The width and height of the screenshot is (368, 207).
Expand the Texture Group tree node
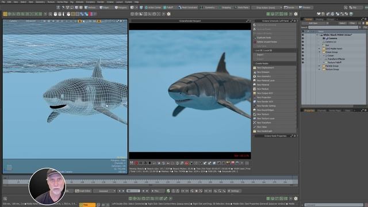(320, 70)
